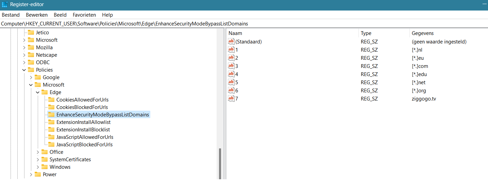This screenshot has width=488, height=184.
Task: Select the ExtensionInstallAllowlist folder icon
Action: coord(51,122)
